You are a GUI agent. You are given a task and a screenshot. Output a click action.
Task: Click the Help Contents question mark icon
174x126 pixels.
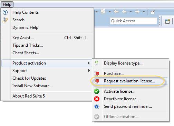pyautogui.click(x=5, y=12)
